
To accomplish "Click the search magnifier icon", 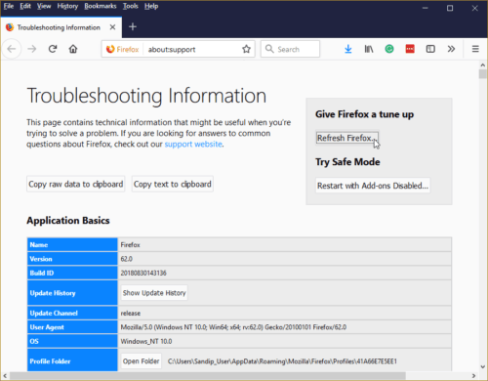I will (x=269, y=49).
